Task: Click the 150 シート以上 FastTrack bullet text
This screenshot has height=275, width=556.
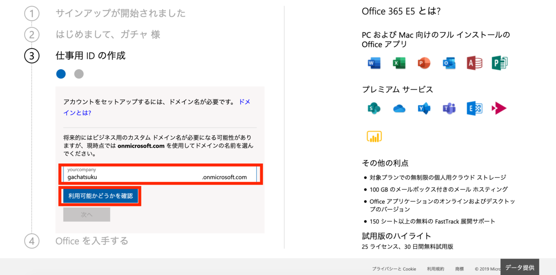Action: 432,221
